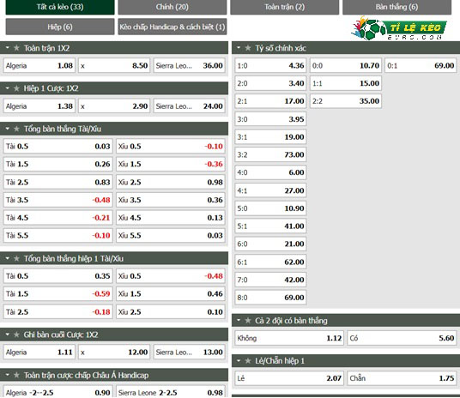Star the Lẻ/Chẵn hiệp 1 market

click(x=248, y=361)
